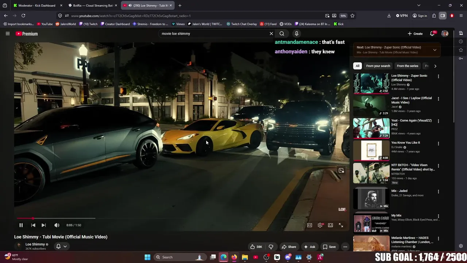Open the 90% zoom level indicator
This screenshot has height=263, width=467.
click(343, 16)
